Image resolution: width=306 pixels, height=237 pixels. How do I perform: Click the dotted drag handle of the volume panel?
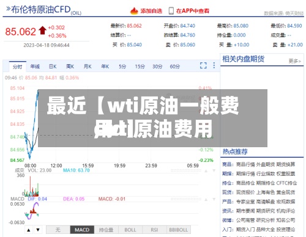pos(186,170)
